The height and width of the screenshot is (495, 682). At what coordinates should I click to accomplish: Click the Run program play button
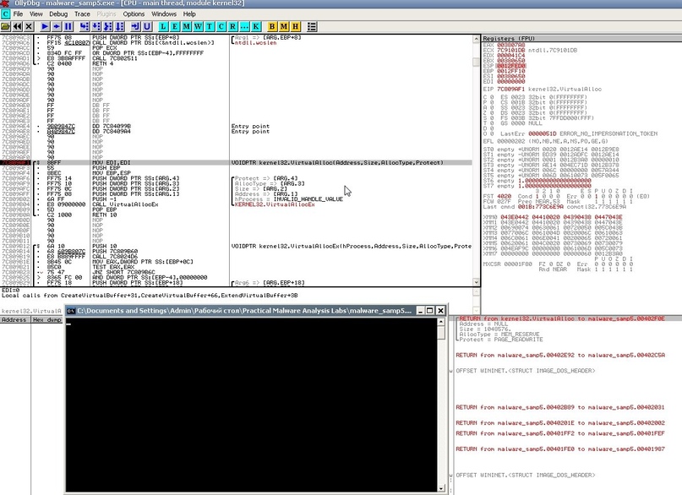(x=45, y=27)
